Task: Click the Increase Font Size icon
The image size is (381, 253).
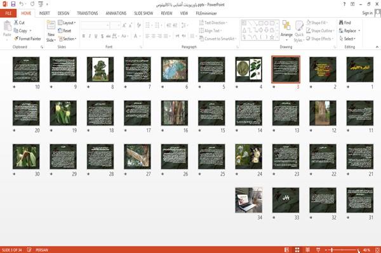Action: click(124, 25)
